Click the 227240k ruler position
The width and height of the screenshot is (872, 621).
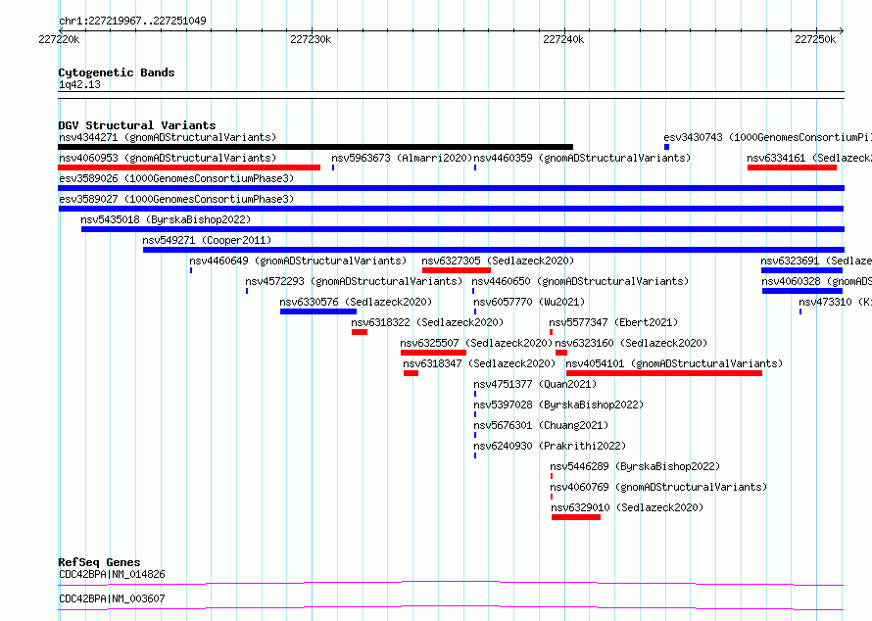coord(563,39)
